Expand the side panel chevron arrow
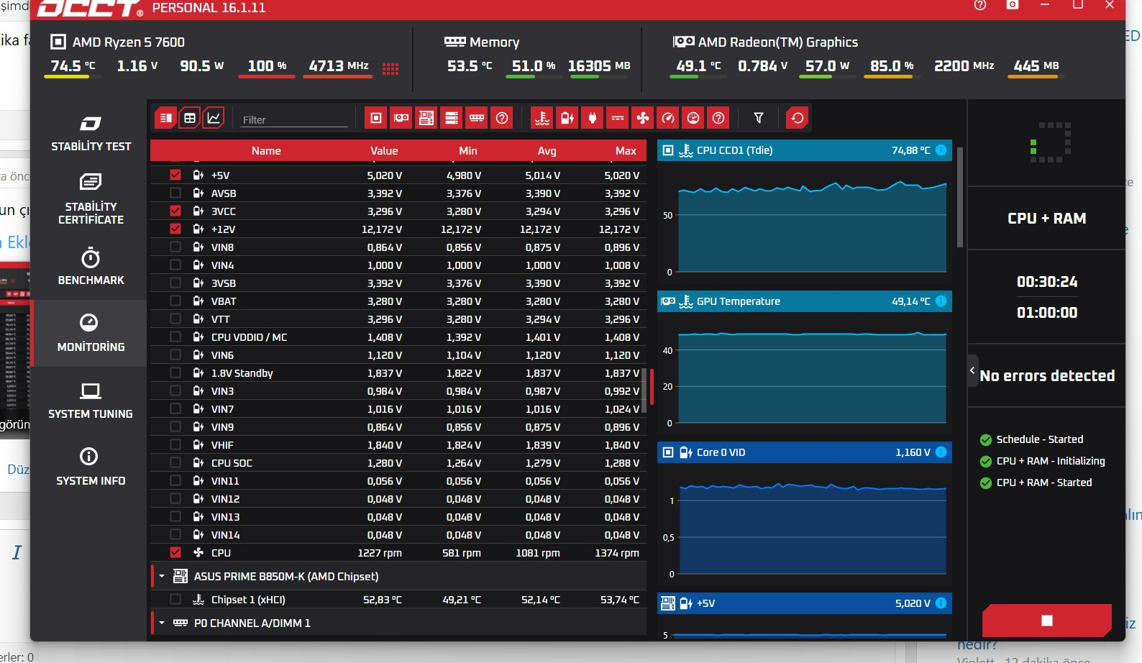The width and height of the screenshot is (1142, 663). [x=972, y=371]
